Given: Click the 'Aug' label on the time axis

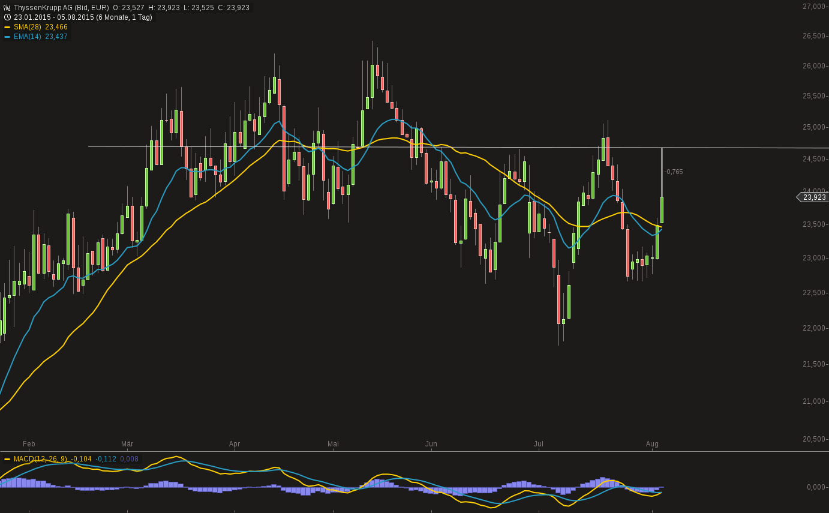Looking at the screenshot, I should 652,444.
